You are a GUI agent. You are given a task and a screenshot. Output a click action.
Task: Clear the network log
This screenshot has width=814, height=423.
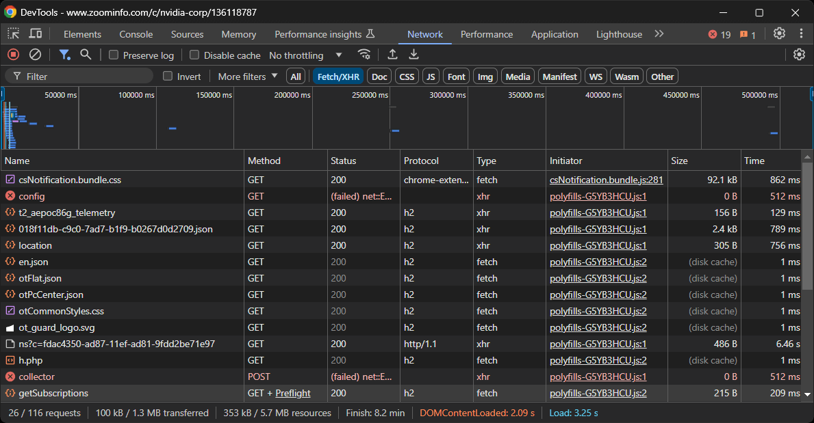pyautogui.click(x=36, y=55)
